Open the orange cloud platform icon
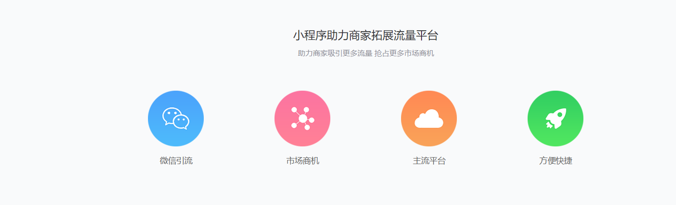 [429, 119]
